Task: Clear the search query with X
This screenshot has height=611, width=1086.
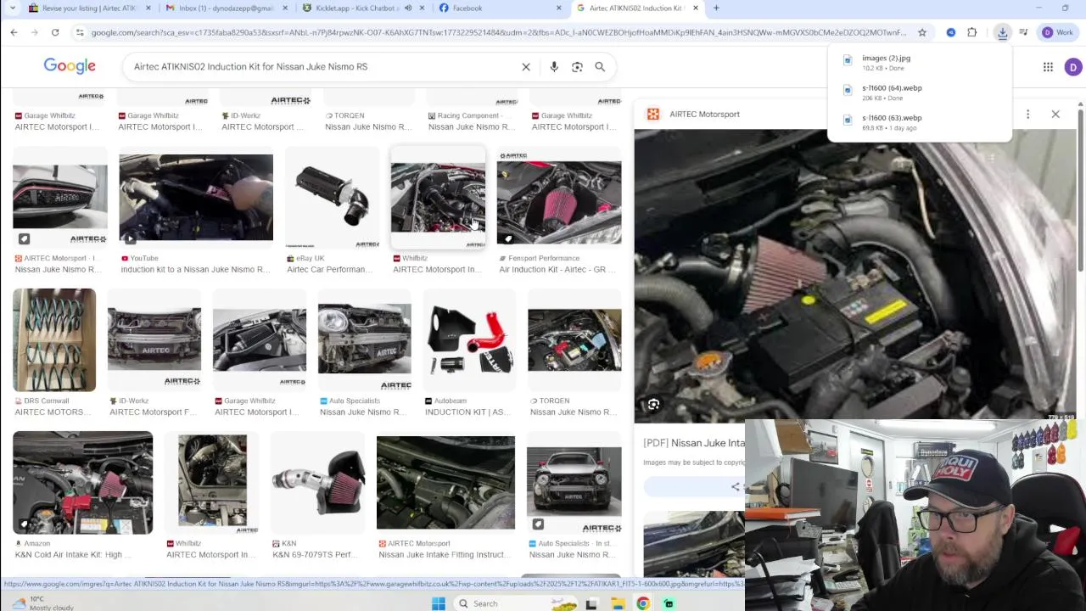Action: pos(526,66)
